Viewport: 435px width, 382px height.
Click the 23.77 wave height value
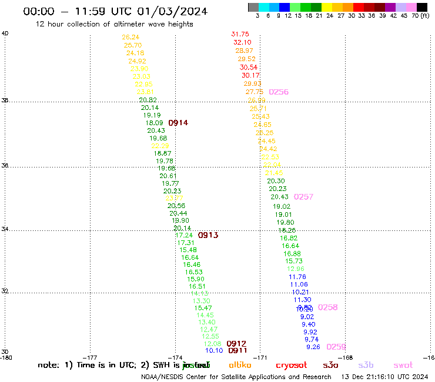tap(174, 198)
